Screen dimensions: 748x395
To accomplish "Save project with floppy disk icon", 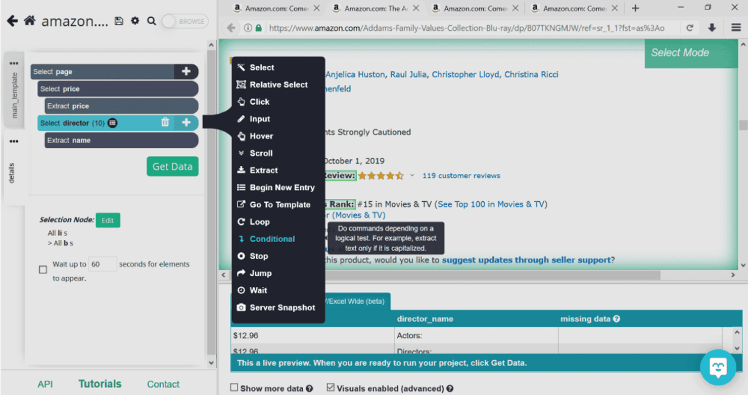I will [119, 21].
